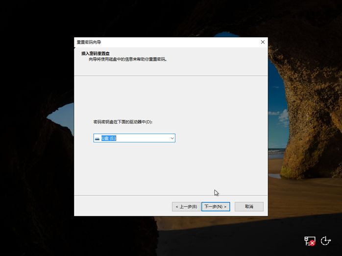This screenshot has width=342, height=256.
Task: Expand the drive list dropdown arrow
Action: click(172, 139)
